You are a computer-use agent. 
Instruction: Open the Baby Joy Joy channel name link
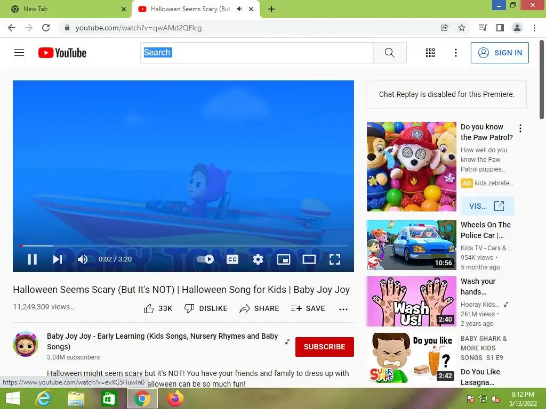(x=162, y=341)
